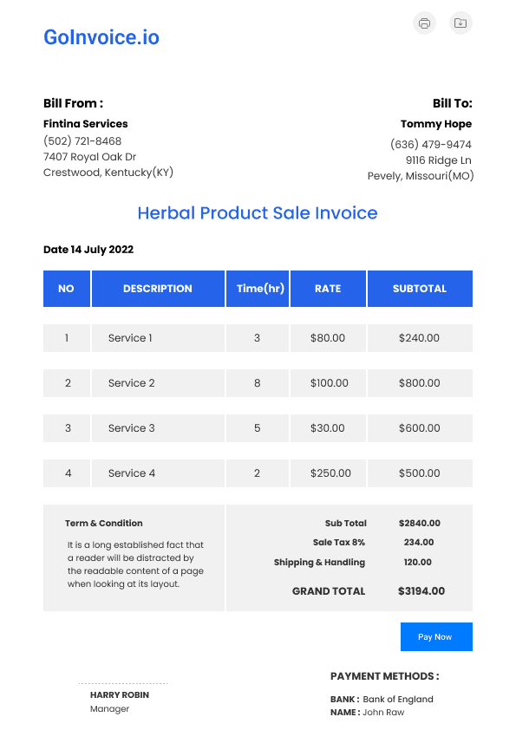Click the Pay Now button

click(436, 636)
